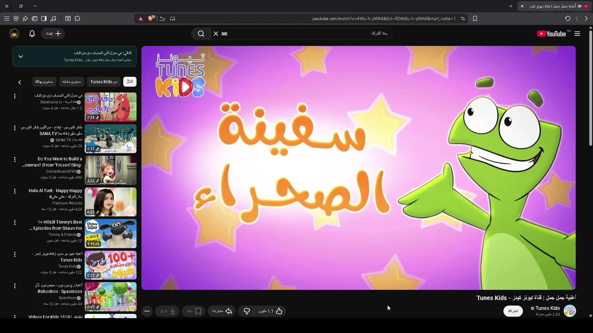Click the download (تنزيل) button
The width and height of the screenshot is (593, 333).
168,311
